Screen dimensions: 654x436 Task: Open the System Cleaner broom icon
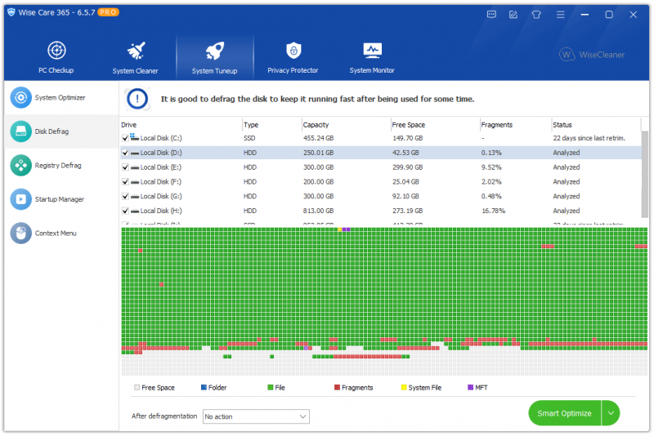[x=136, y=51]
